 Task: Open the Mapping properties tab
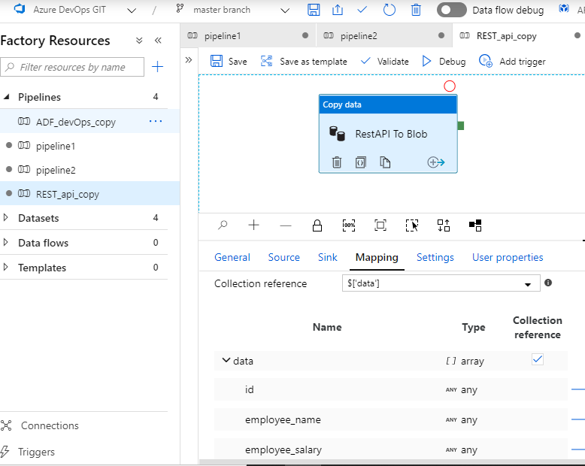(x=377, y=257)
